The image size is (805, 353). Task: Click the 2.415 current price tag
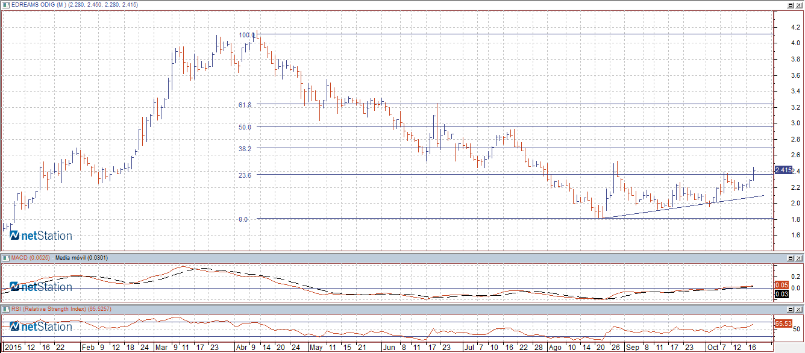(x=783, y=170)
